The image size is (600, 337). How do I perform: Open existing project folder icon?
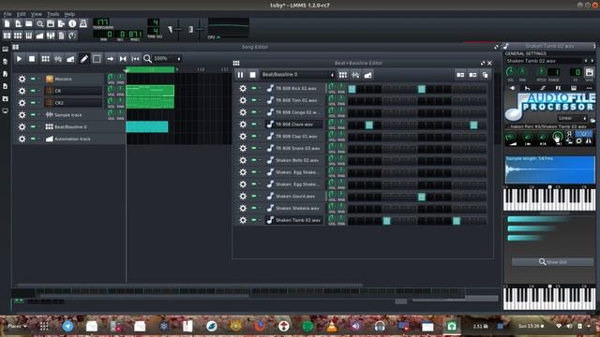coord(29,23)
